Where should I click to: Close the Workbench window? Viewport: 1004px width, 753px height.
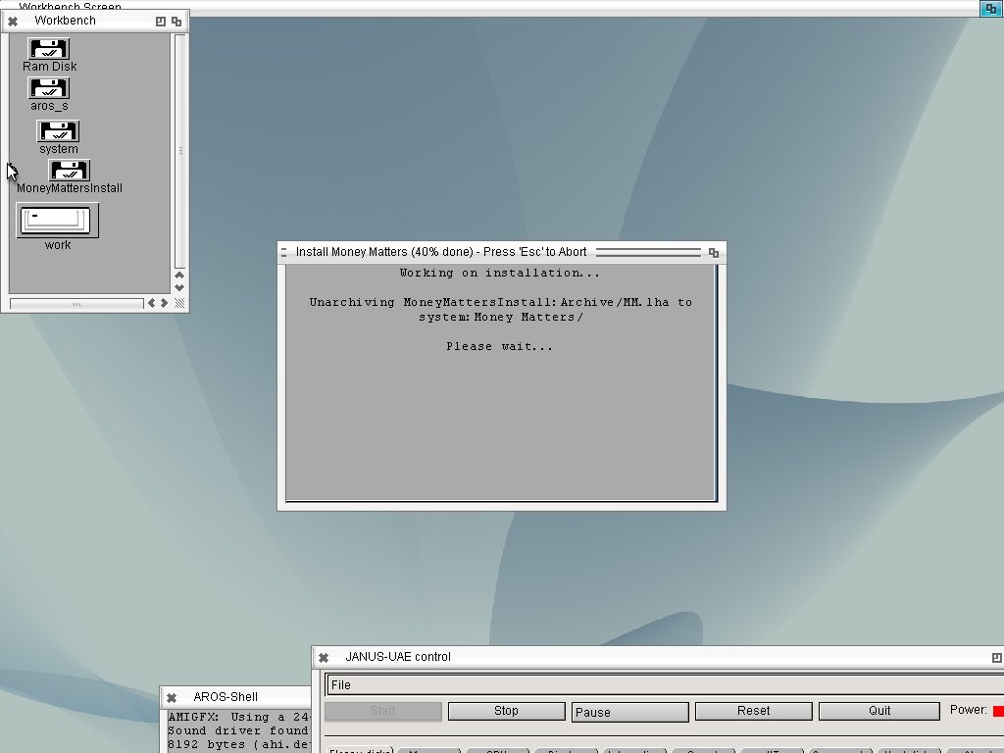point(13,22)
